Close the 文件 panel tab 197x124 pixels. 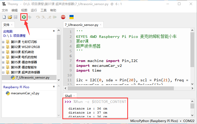(12, 25)
